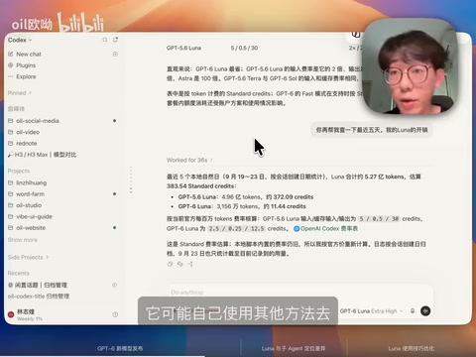Viewport: 476px width, 357px height.
Task: Open the oil-codex-title 归档管理 recent chat
Action: [x=39, y=297]
